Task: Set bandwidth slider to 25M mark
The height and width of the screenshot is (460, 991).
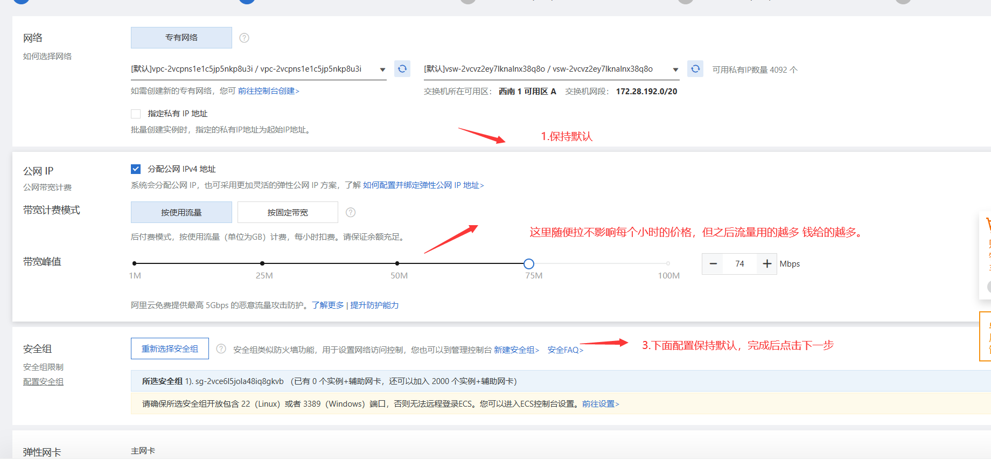Action: click(262, 263)
